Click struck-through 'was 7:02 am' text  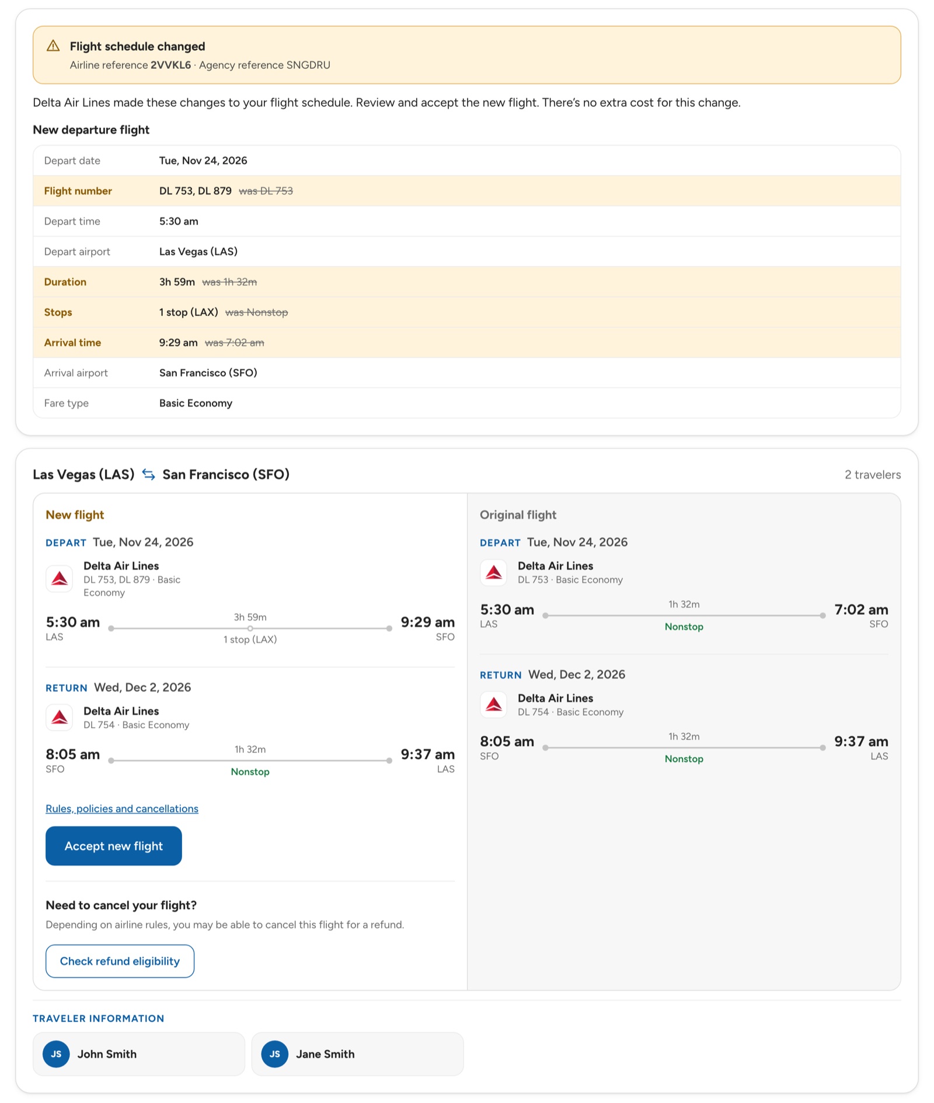(x=235, y=343)
